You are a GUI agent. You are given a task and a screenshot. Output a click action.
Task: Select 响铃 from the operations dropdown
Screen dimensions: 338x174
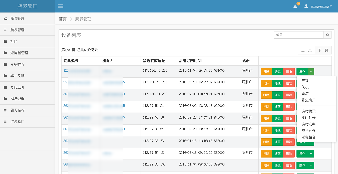316,81
